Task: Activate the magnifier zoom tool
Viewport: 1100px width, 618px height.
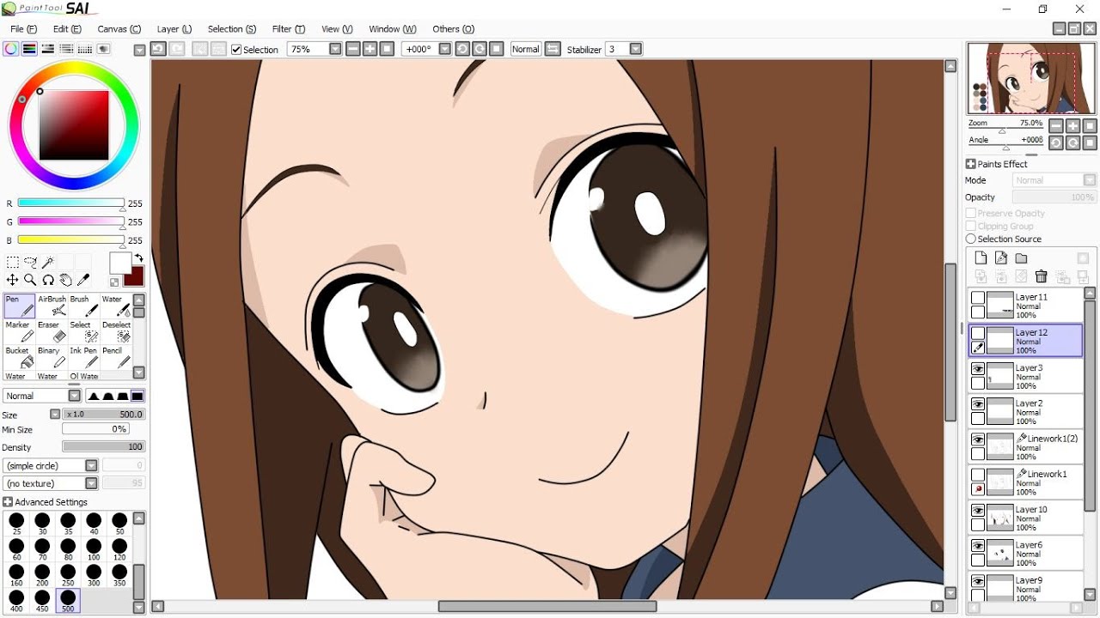Action: pos(30,280)
